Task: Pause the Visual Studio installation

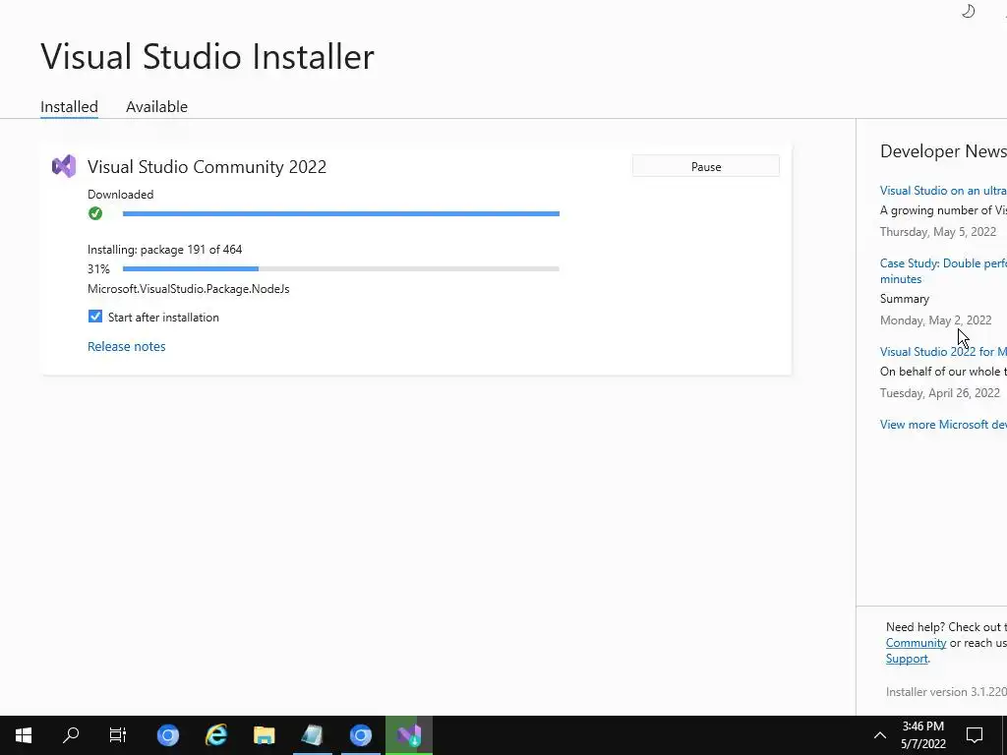Action: click(x=706, y=166)
